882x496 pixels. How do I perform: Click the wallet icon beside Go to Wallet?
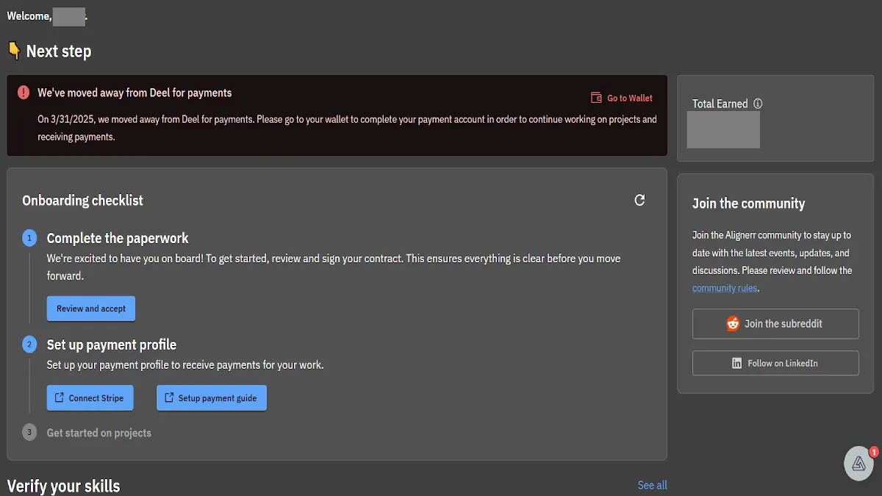595,97
